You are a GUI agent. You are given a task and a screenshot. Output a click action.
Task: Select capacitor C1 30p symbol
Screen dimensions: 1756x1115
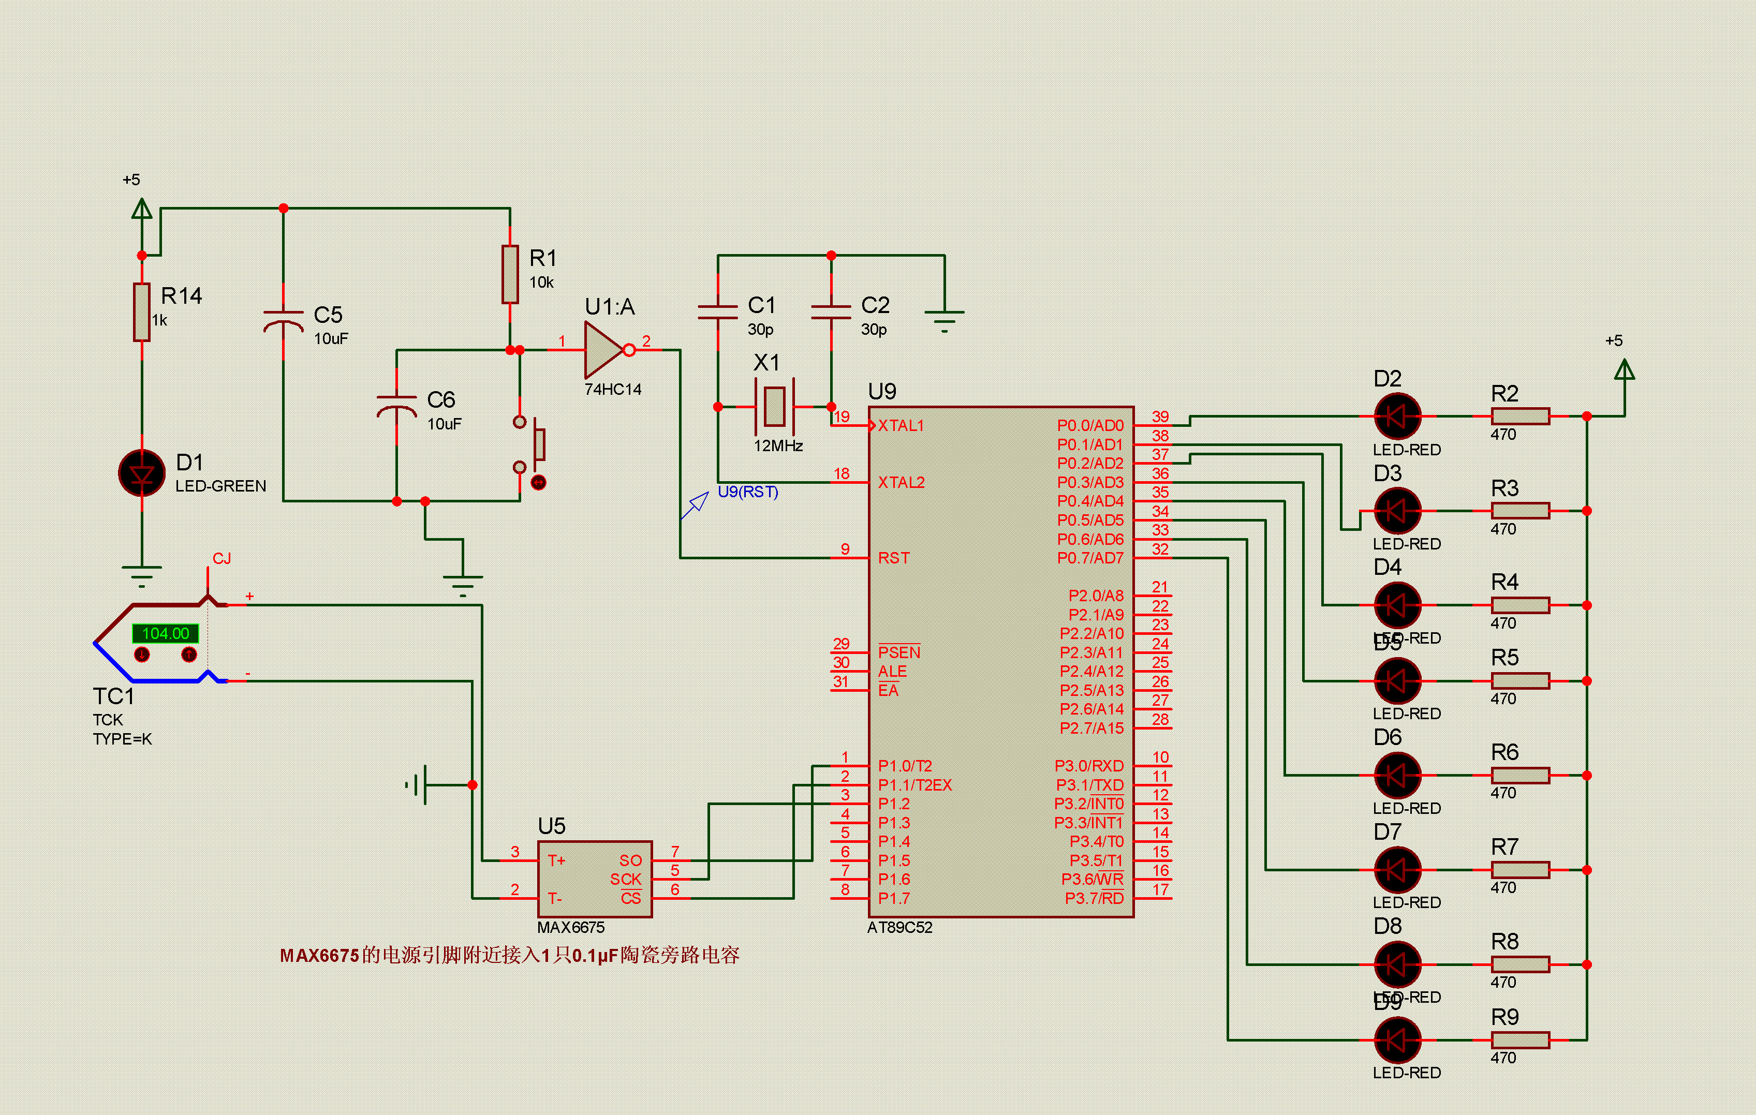tap(718, 312)
